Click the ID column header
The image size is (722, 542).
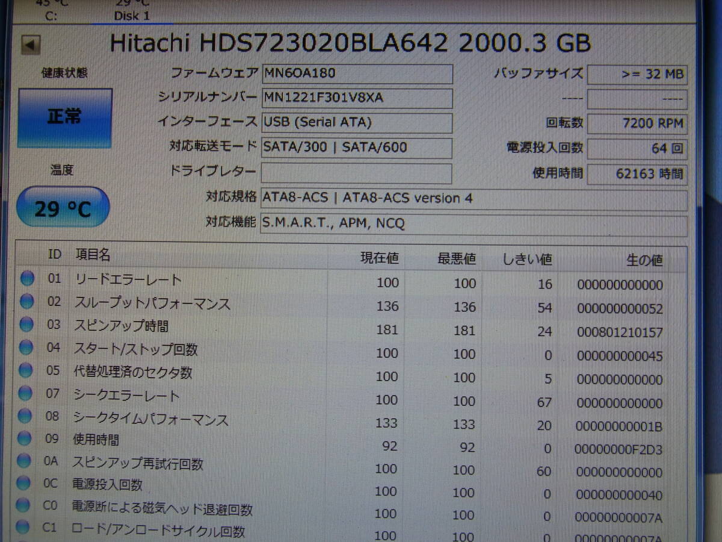click(x=54, y=255)
